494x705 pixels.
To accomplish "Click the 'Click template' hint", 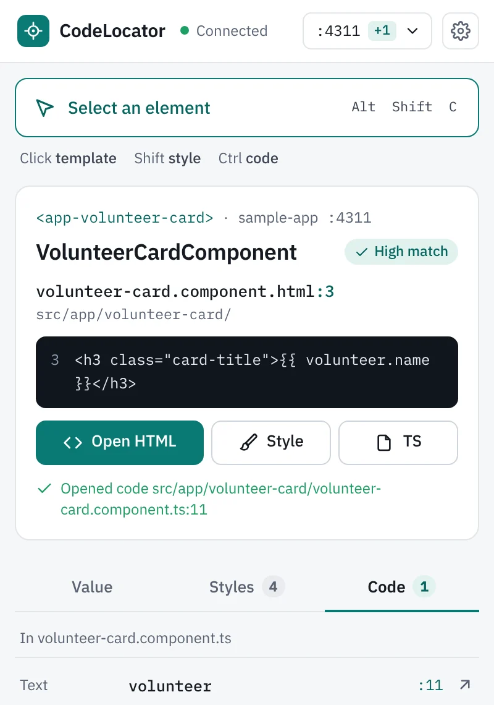I will (69, 158).
